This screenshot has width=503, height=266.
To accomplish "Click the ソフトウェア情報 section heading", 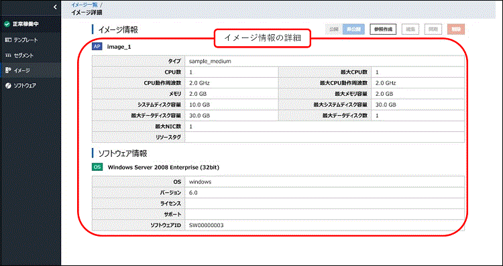I will (123, 153).
